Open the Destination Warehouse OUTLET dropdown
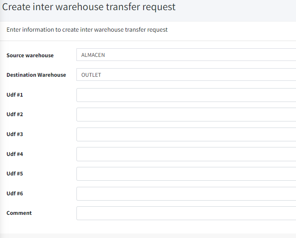 pos(186,75)
